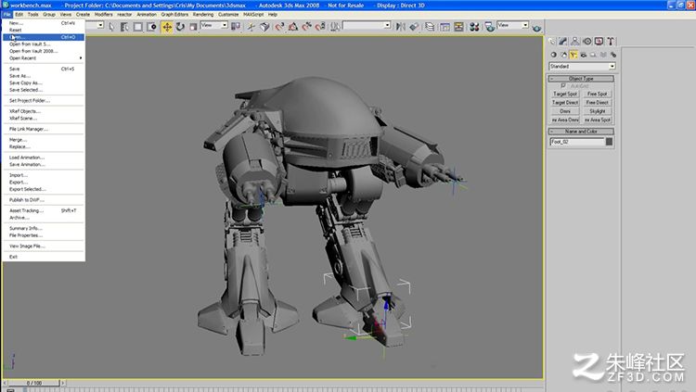Click the Align tool icon
The height and width of the screenshot is (392, 696).
tap(414, 27)
